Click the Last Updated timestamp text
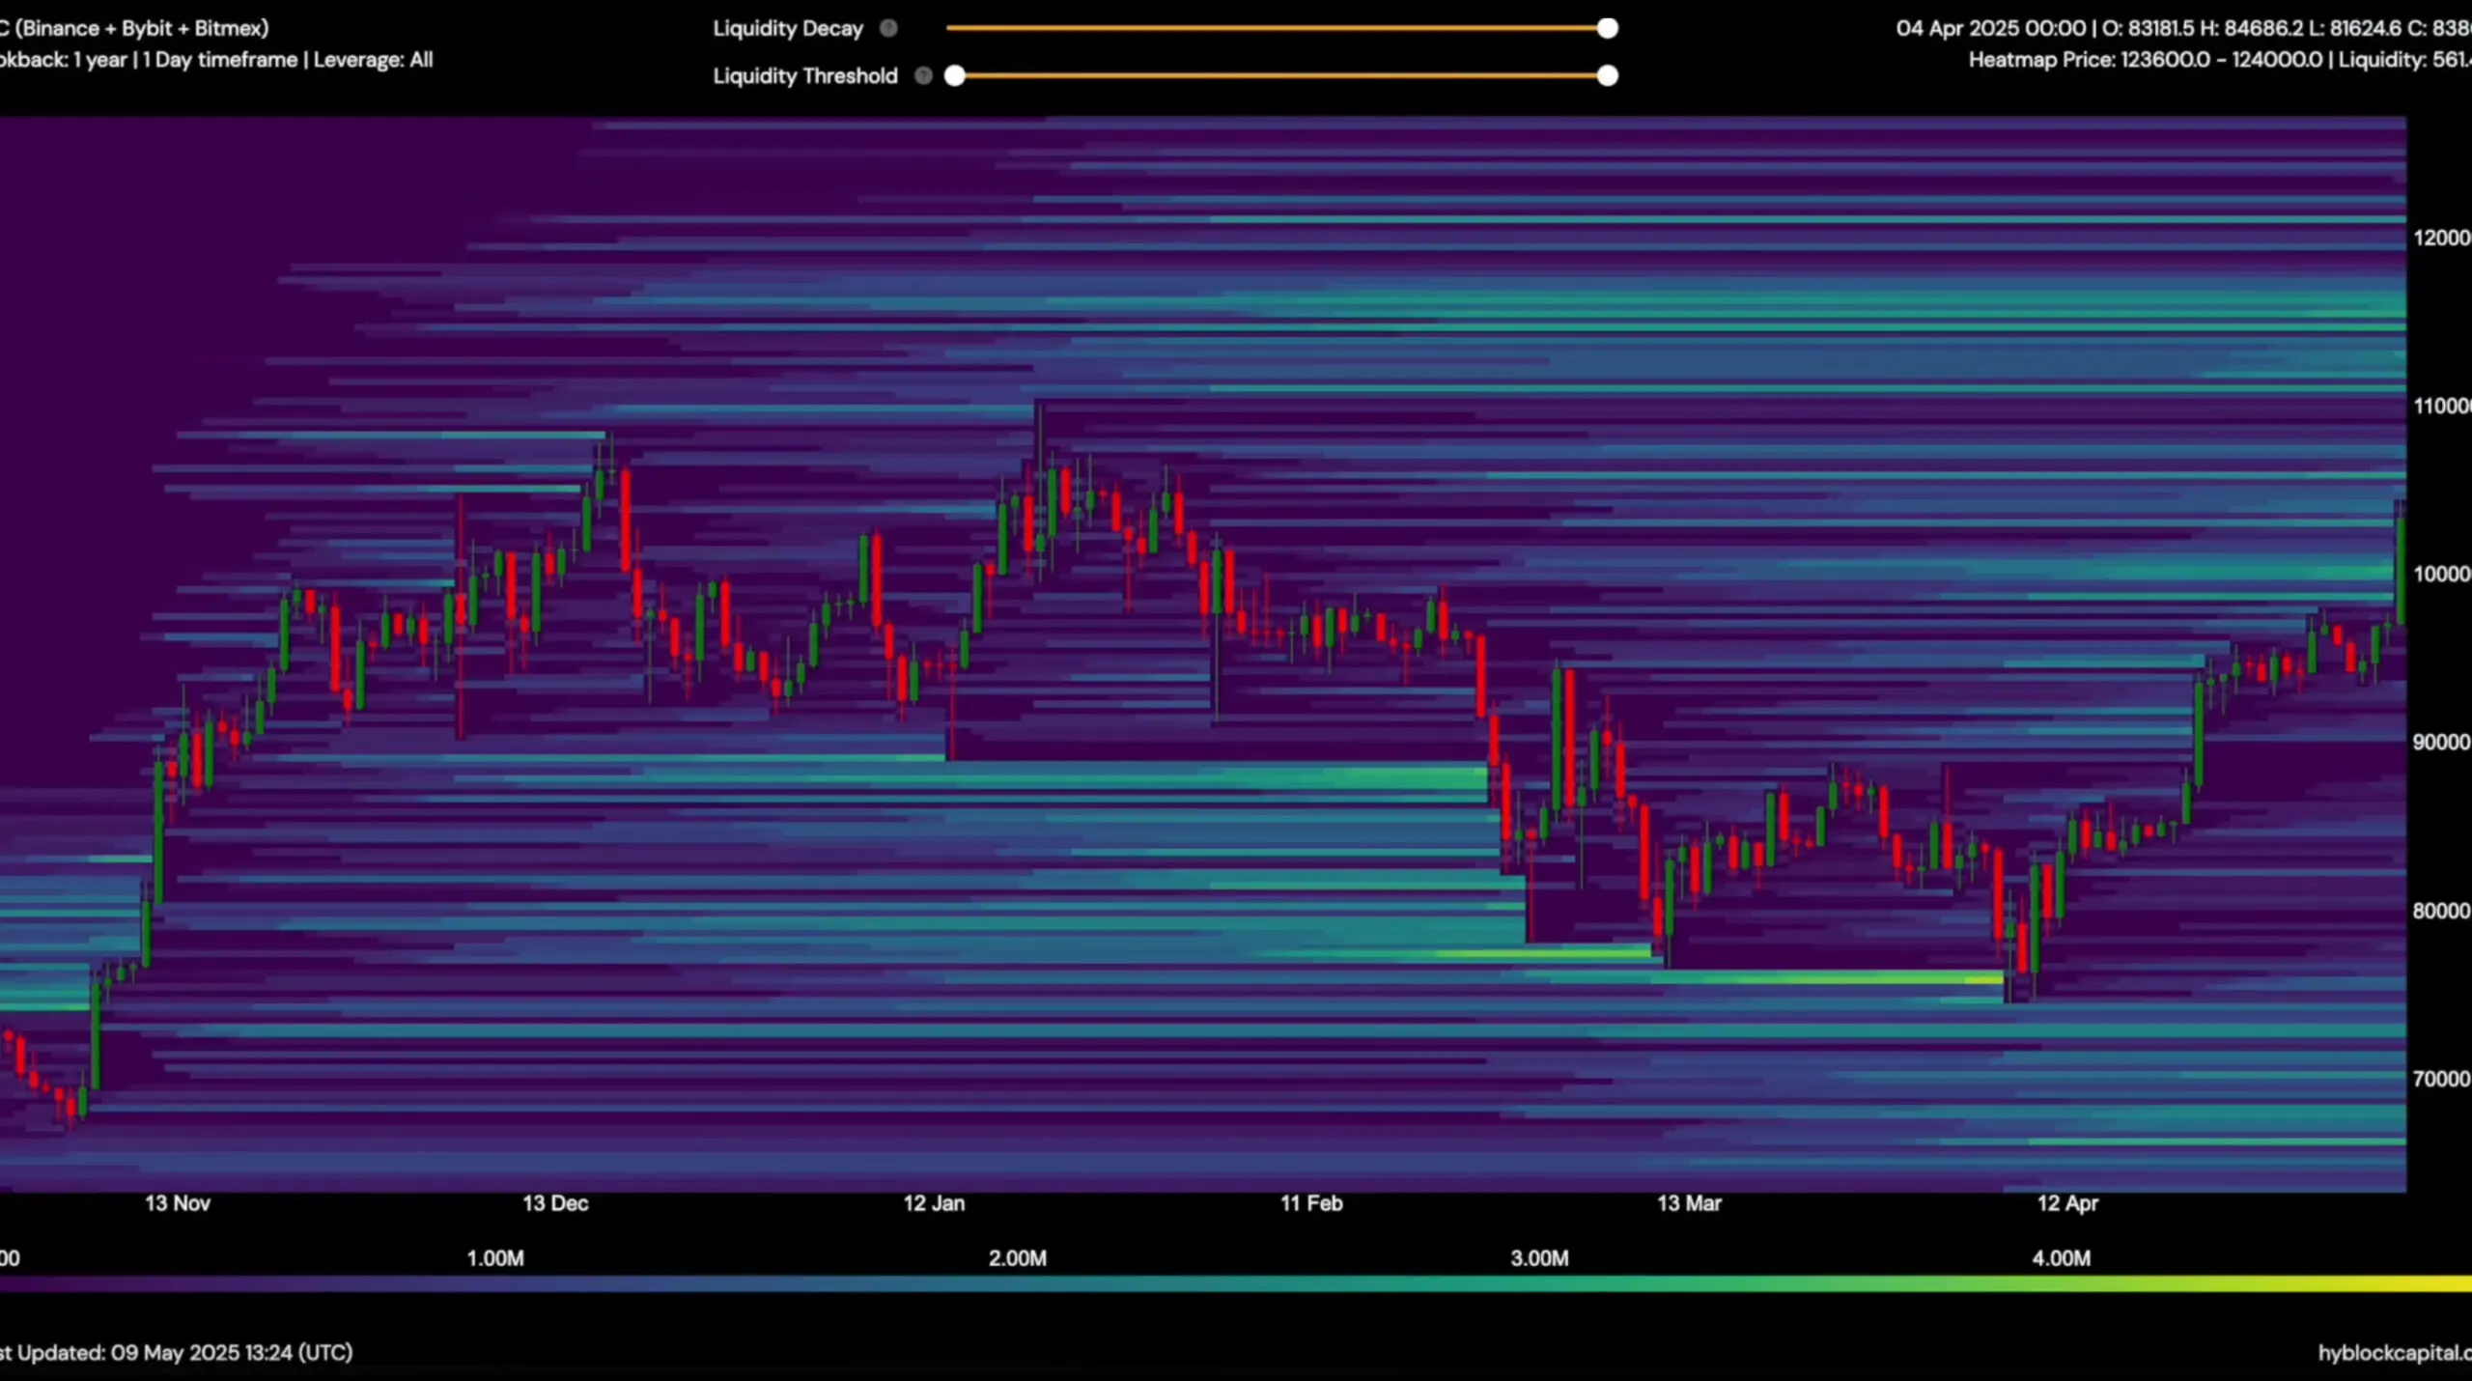The image size is (2472, 1381). click(179, 1352)
